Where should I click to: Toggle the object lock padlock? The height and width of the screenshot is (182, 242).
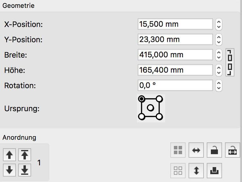coord(214,150)
